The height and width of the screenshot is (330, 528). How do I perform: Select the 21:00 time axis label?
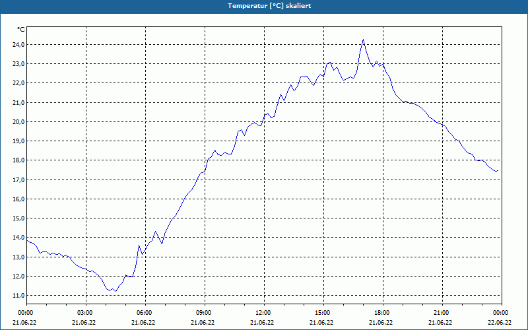pos(440,313)
